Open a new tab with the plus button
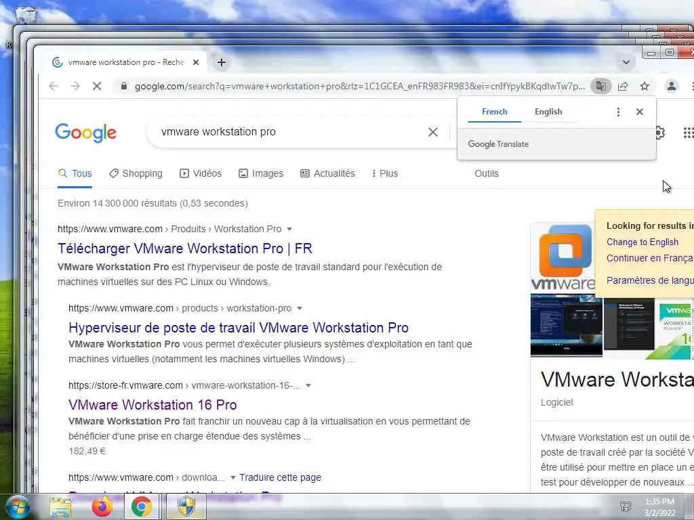Screen dimensions: 694x520 [x=222, y=62]
